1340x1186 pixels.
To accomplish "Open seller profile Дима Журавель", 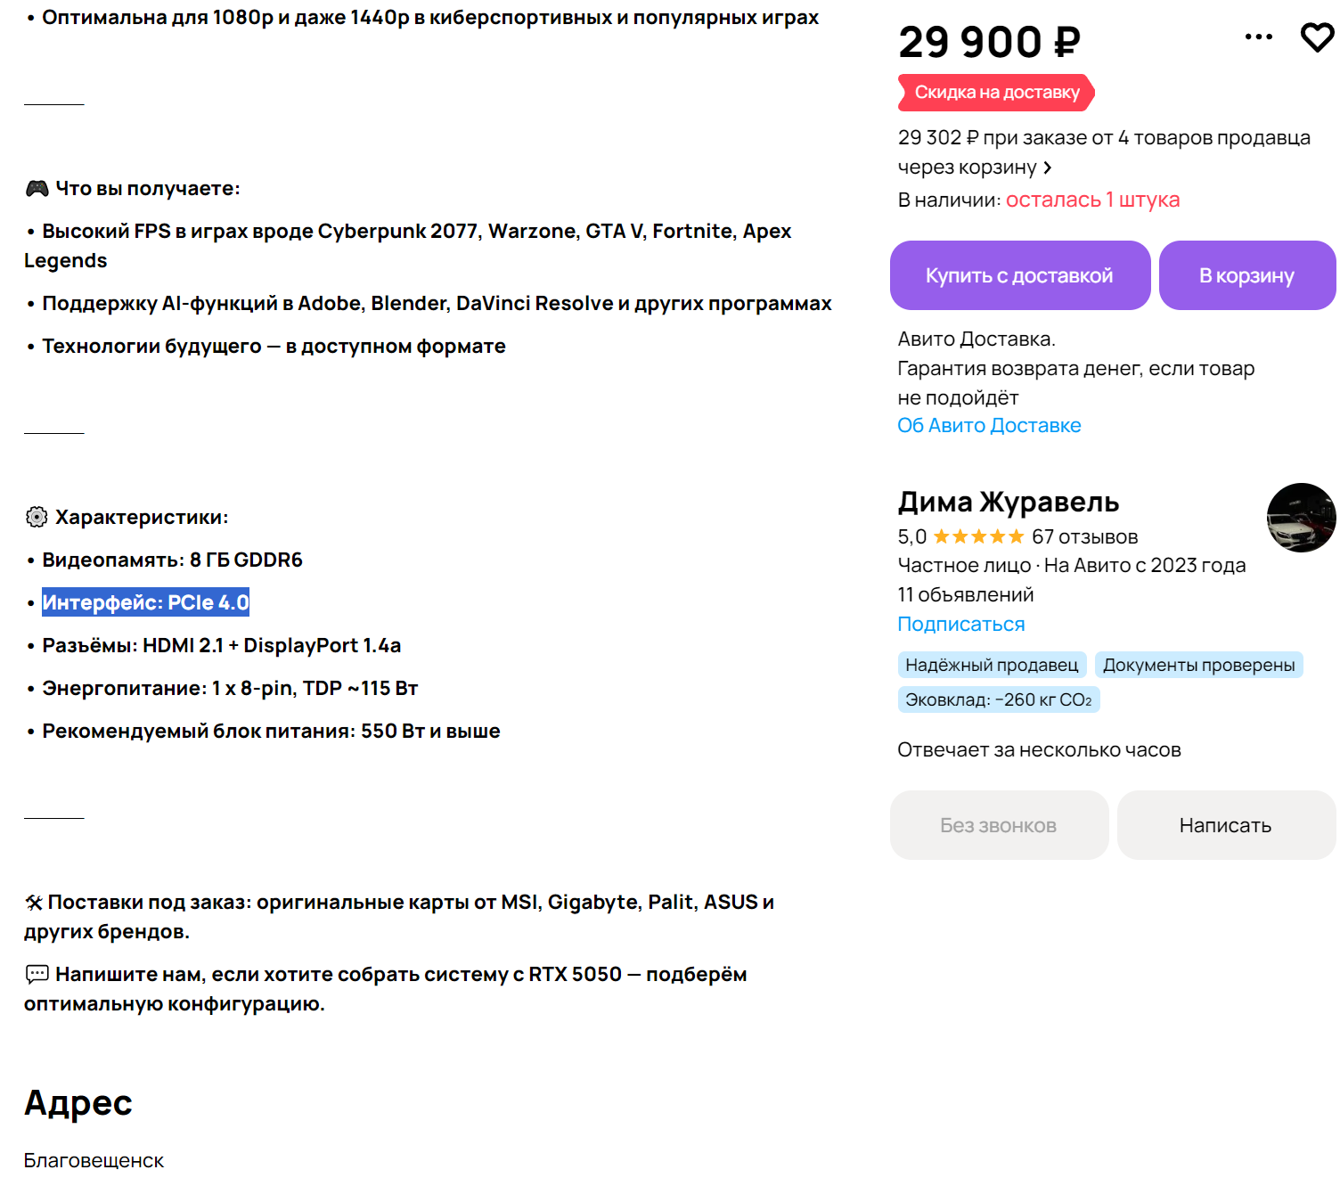I will [1009, 502].
